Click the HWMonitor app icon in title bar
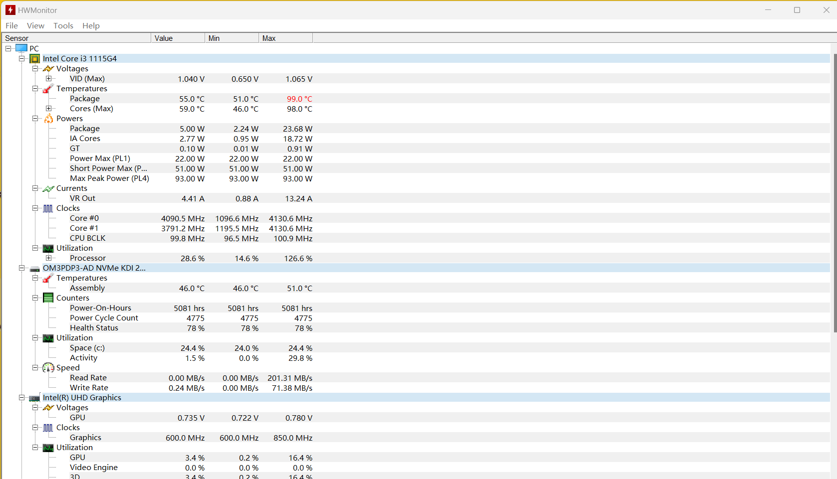 pyautogui.click(x=10, y=10)
